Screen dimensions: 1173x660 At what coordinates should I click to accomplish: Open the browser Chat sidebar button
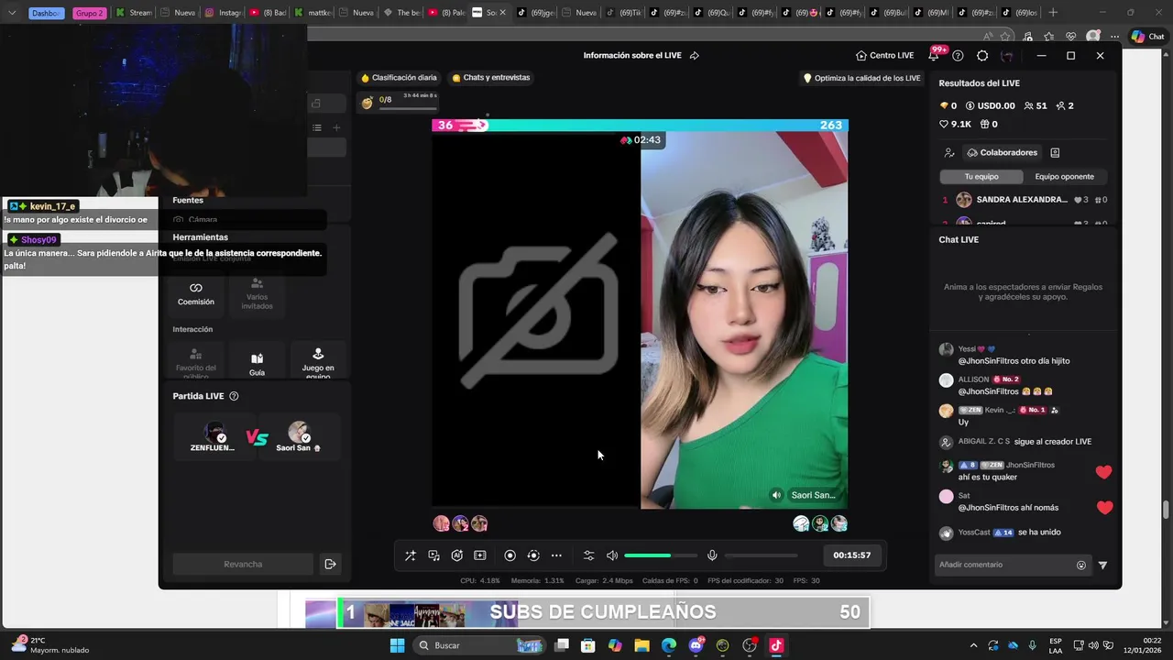pos(1147,37)
